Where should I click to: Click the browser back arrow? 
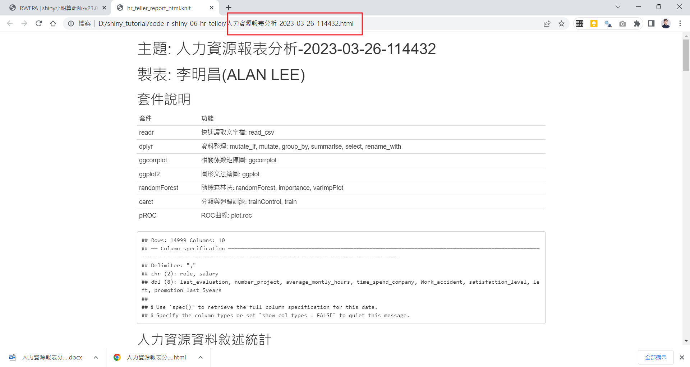[10, 23]
